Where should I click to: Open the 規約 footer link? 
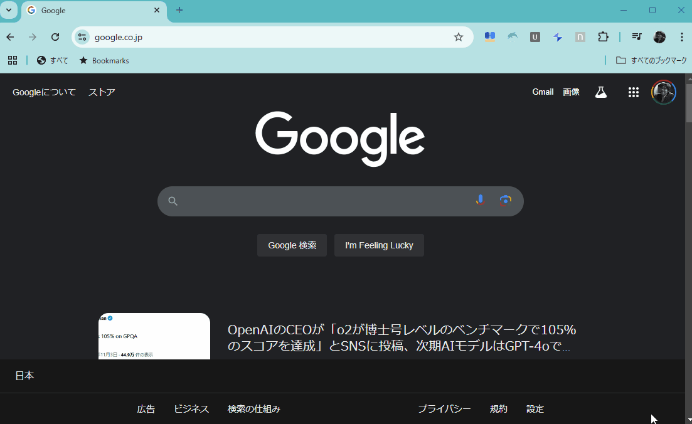[499, 409]
